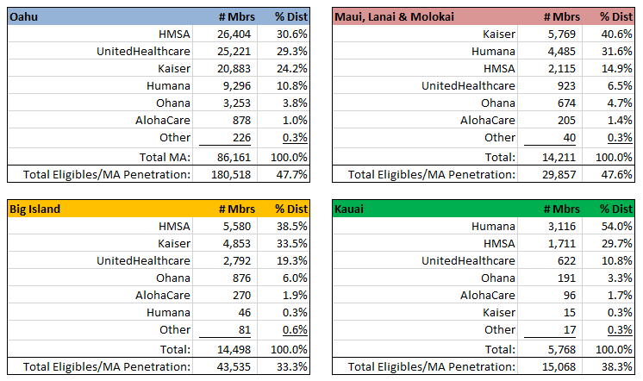Select the 26,404 members cell

[x=227, y=34]
